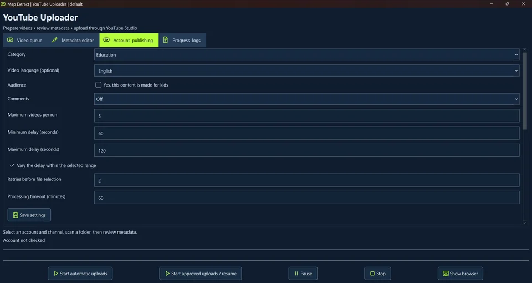
Task: Click Start automatic uploads button
Action: click(x=80, y=274)
